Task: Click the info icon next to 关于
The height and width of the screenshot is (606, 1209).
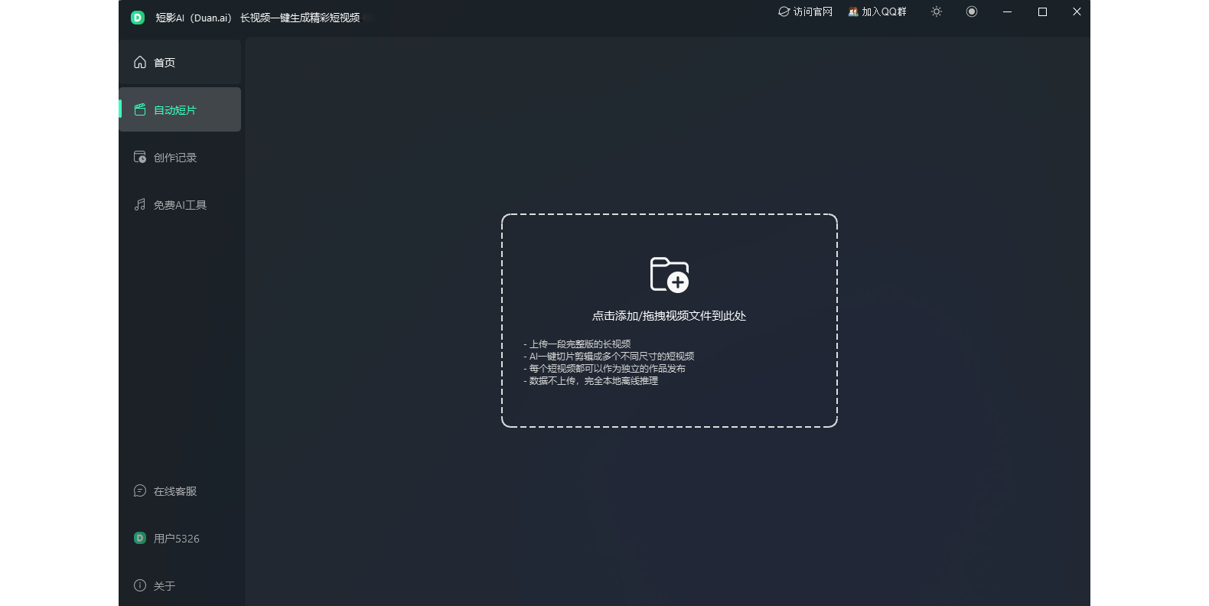Action: point(140,585)
